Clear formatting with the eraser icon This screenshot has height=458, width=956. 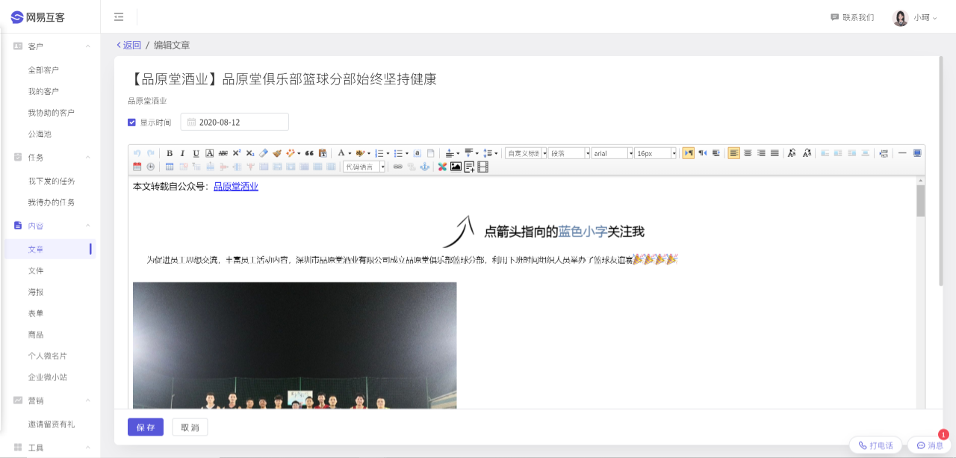(x=264, y=153)
